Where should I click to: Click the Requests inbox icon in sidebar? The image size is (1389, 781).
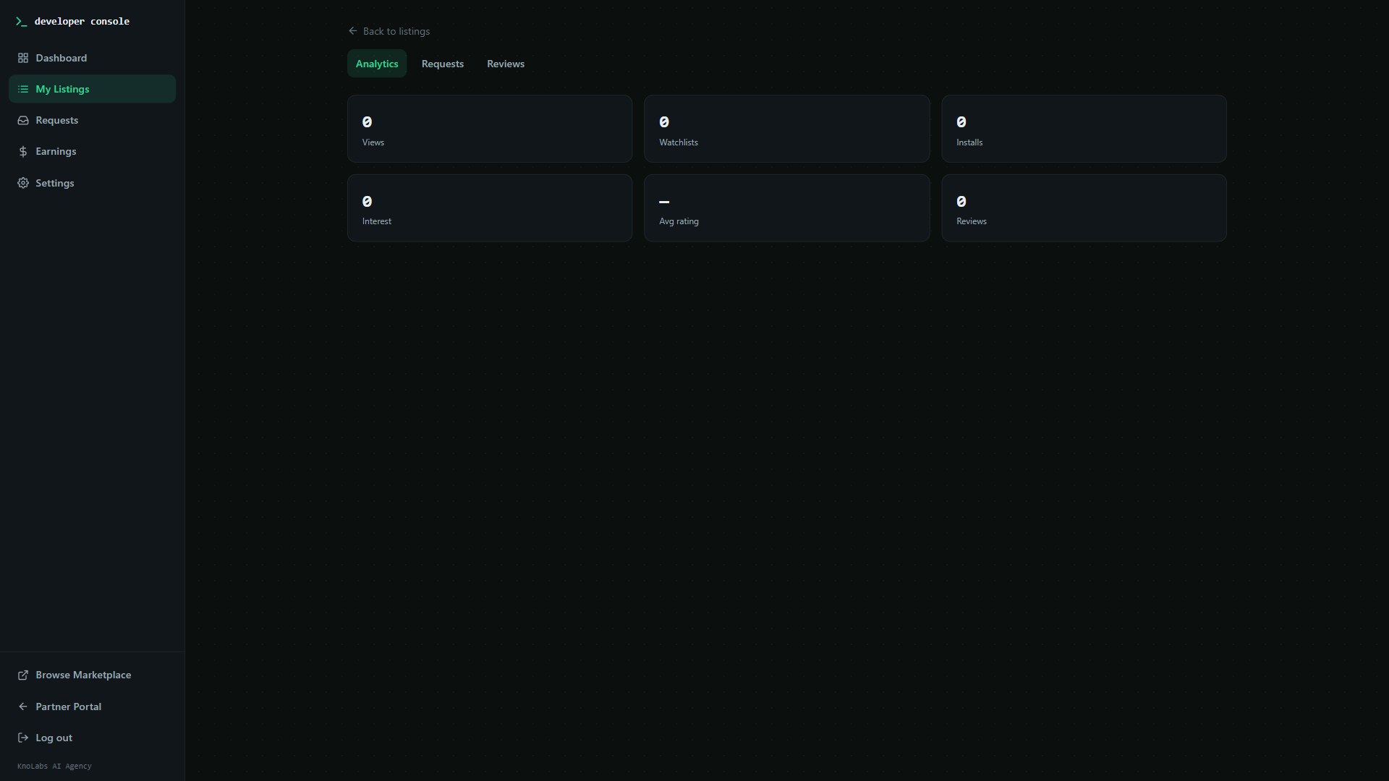click(23, 120)
